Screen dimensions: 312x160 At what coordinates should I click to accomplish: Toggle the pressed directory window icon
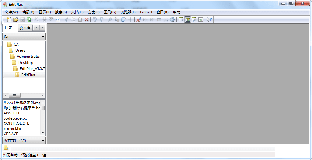tap(188, 19)
